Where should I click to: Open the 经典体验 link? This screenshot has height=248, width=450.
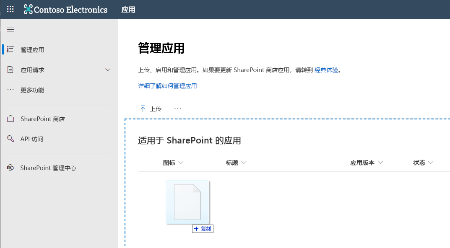coord(326,70)
